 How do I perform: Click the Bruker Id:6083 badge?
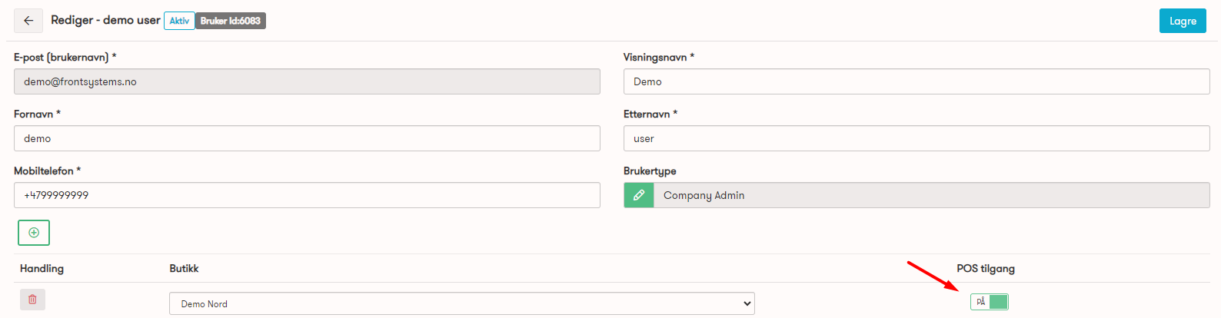pyautogui.click(x=231, y=21)
